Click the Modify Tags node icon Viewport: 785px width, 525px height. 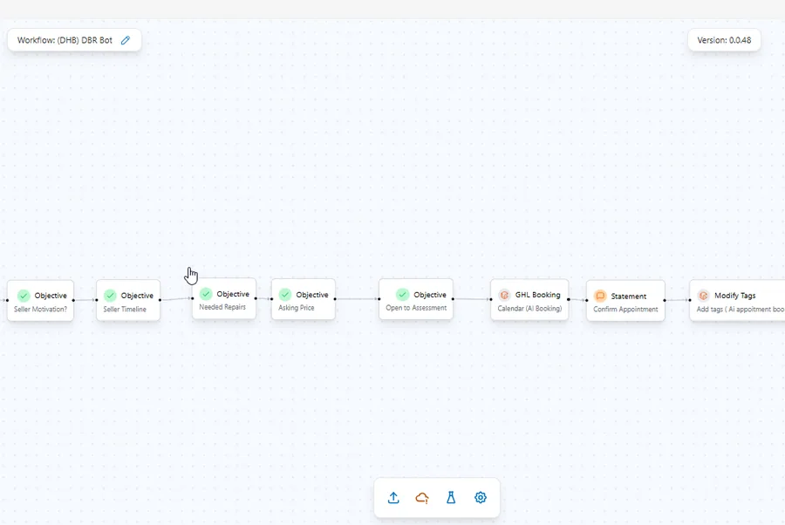coord(703,296)
